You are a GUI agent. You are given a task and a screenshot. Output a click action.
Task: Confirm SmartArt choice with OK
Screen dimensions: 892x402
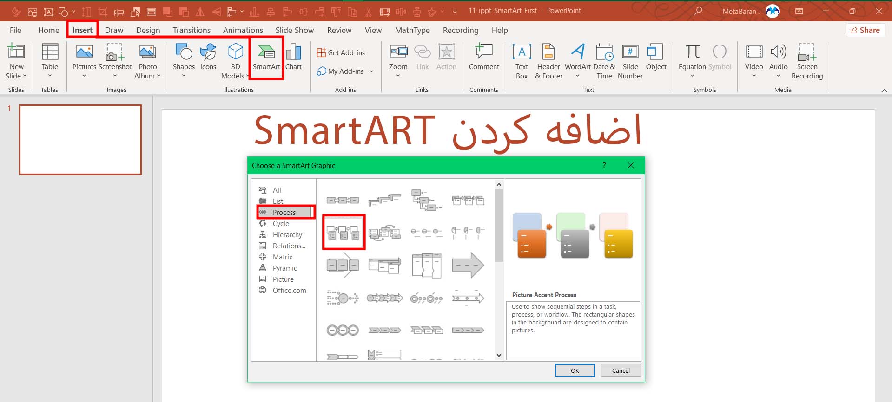(x=575, y=370)
